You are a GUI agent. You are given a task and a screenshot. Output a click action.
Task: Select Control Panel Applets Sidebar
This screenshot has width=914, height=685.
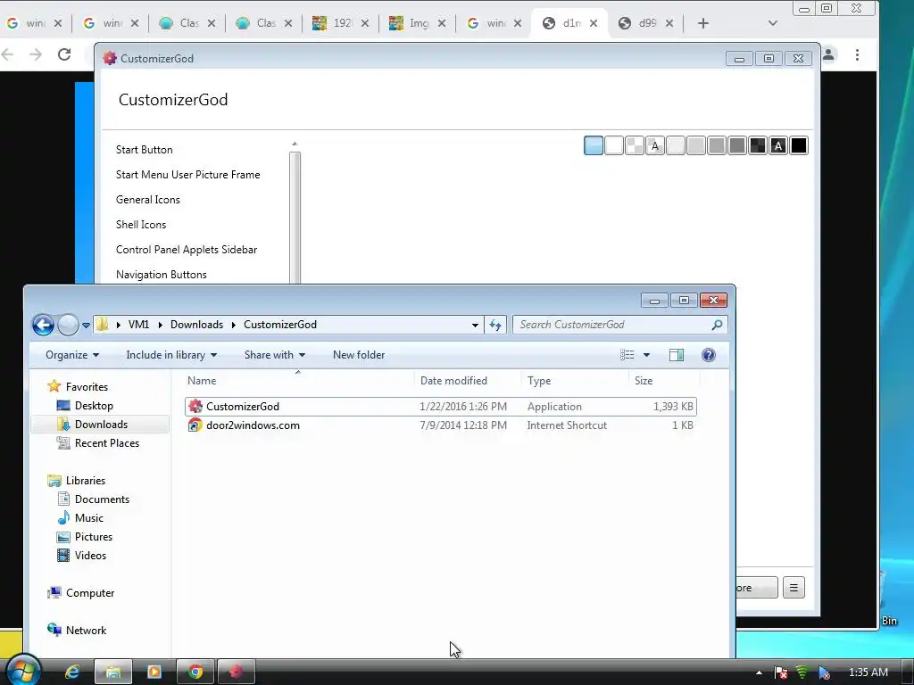pyautogui.click(x=186, y=250)
